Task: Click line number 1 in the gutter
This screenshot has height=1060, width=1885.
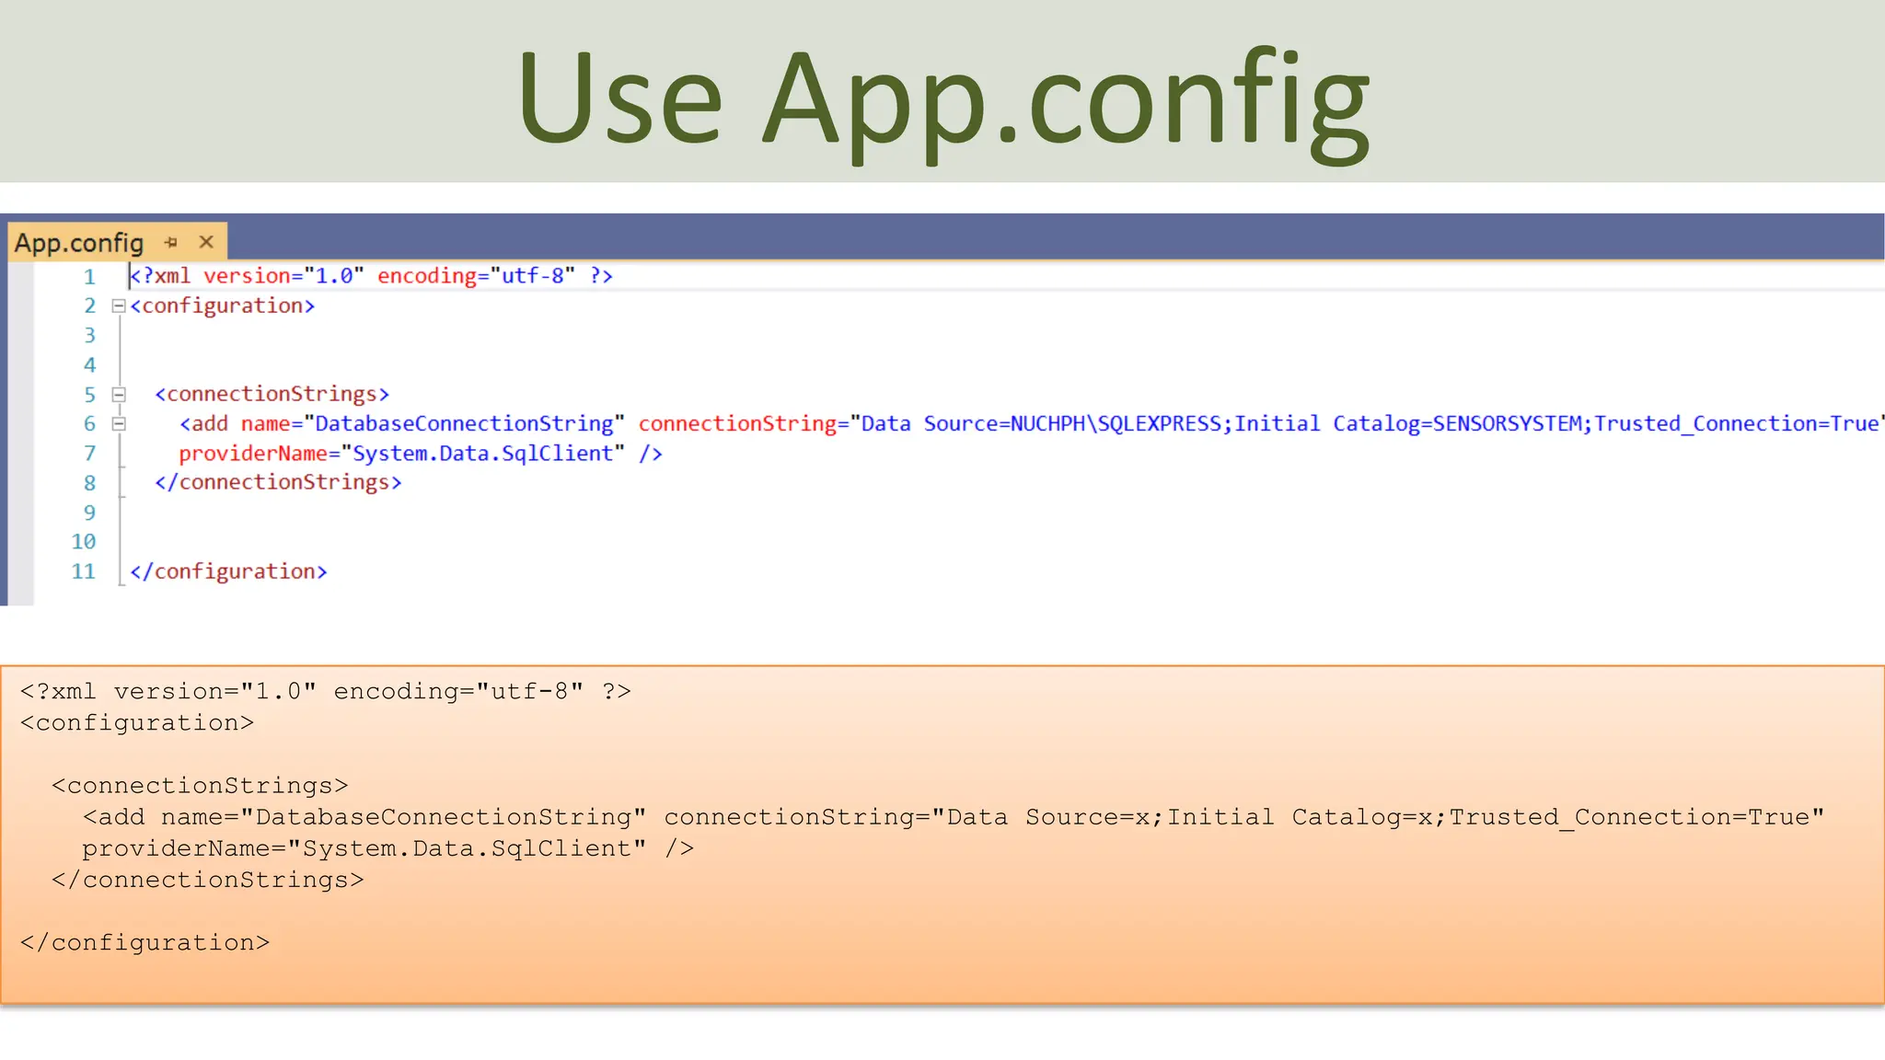Action: point(89,277)
